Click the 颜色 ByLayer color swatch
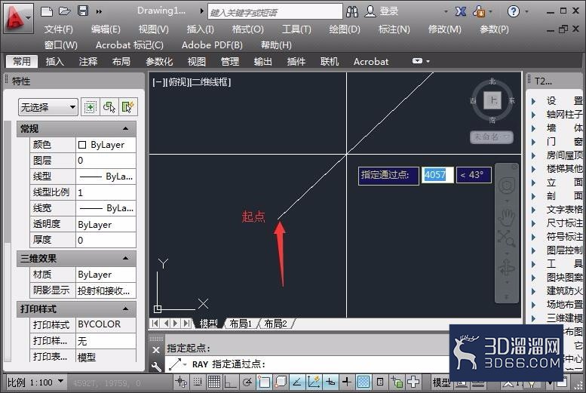 click(82, 145)
